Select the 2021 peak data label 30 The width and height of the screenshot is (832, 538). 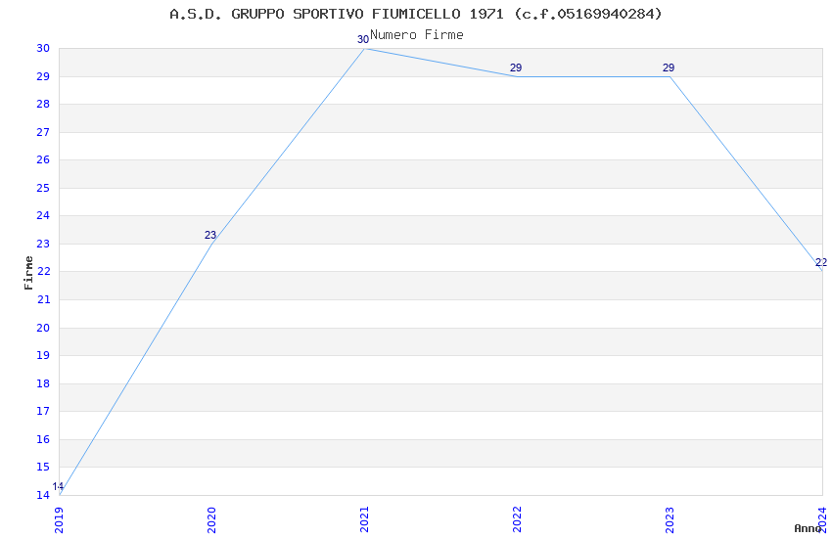pos(363,40)
